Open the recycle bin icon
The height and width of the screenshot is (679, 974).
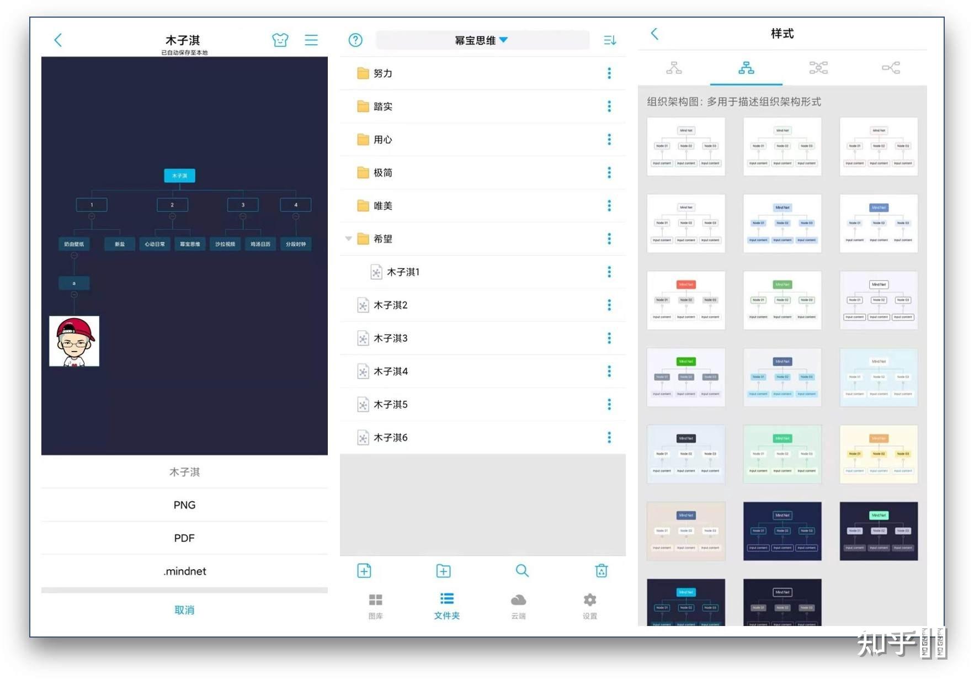(602, 571)
